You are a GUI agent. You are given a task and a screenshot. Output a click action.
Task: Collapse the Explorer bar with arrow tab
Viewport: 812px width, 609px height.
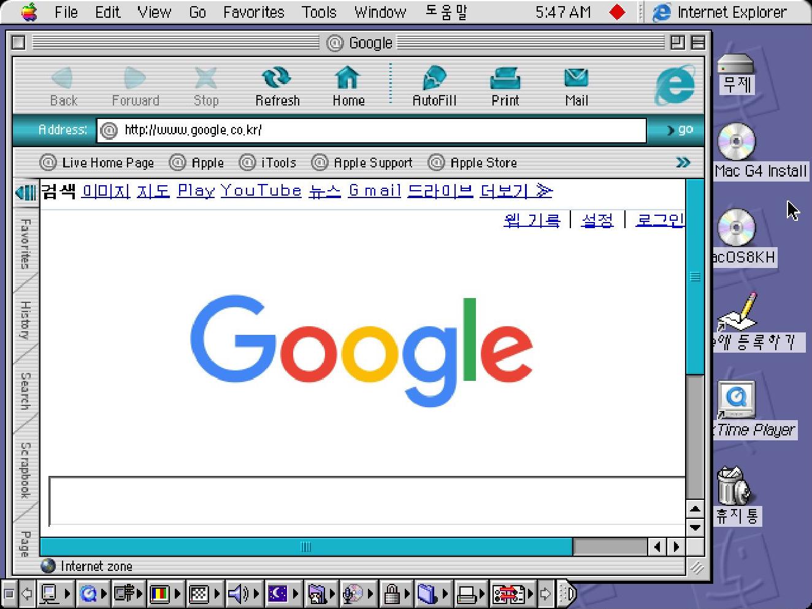tap(26, 193)
